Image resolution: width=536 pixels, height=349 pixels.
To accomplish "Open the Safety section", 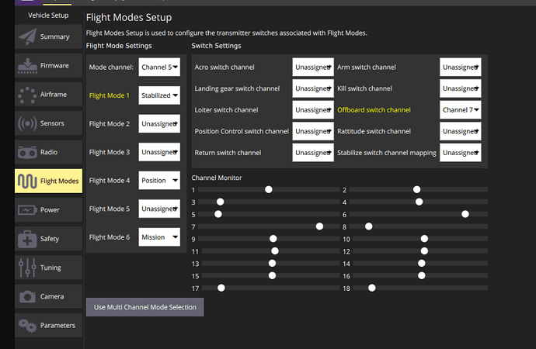I will 48,239.
